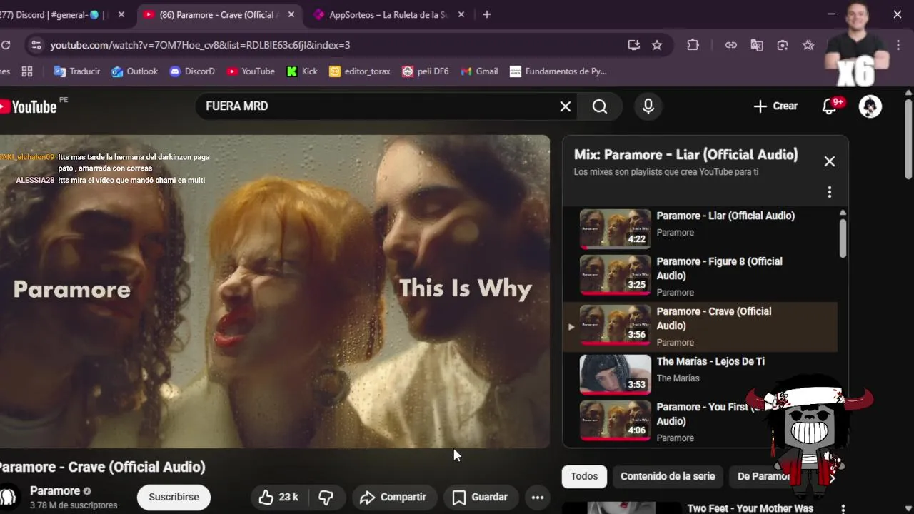
Task: Open Two Feet - Your Mother Was recommendation
Action: coord(750,508)
